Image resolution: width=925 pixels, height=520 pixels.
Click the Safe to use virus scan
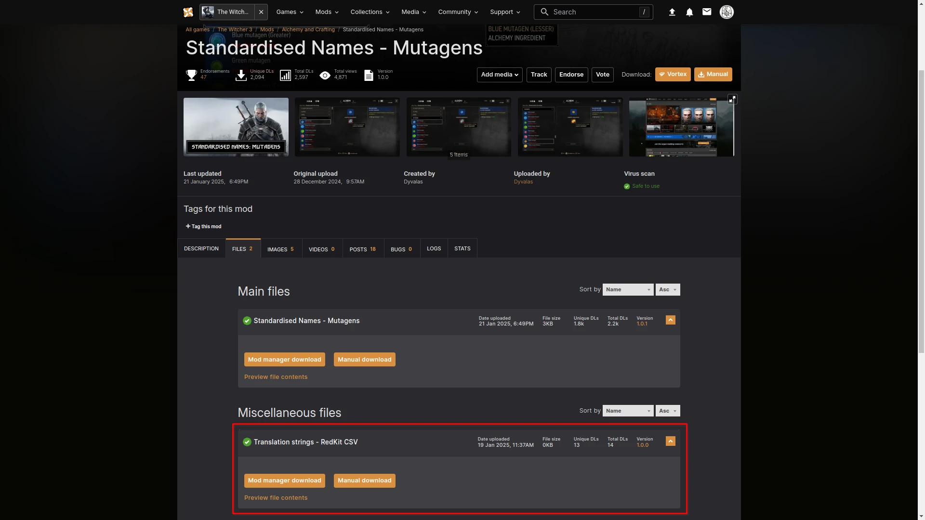[x=642, y=186]
